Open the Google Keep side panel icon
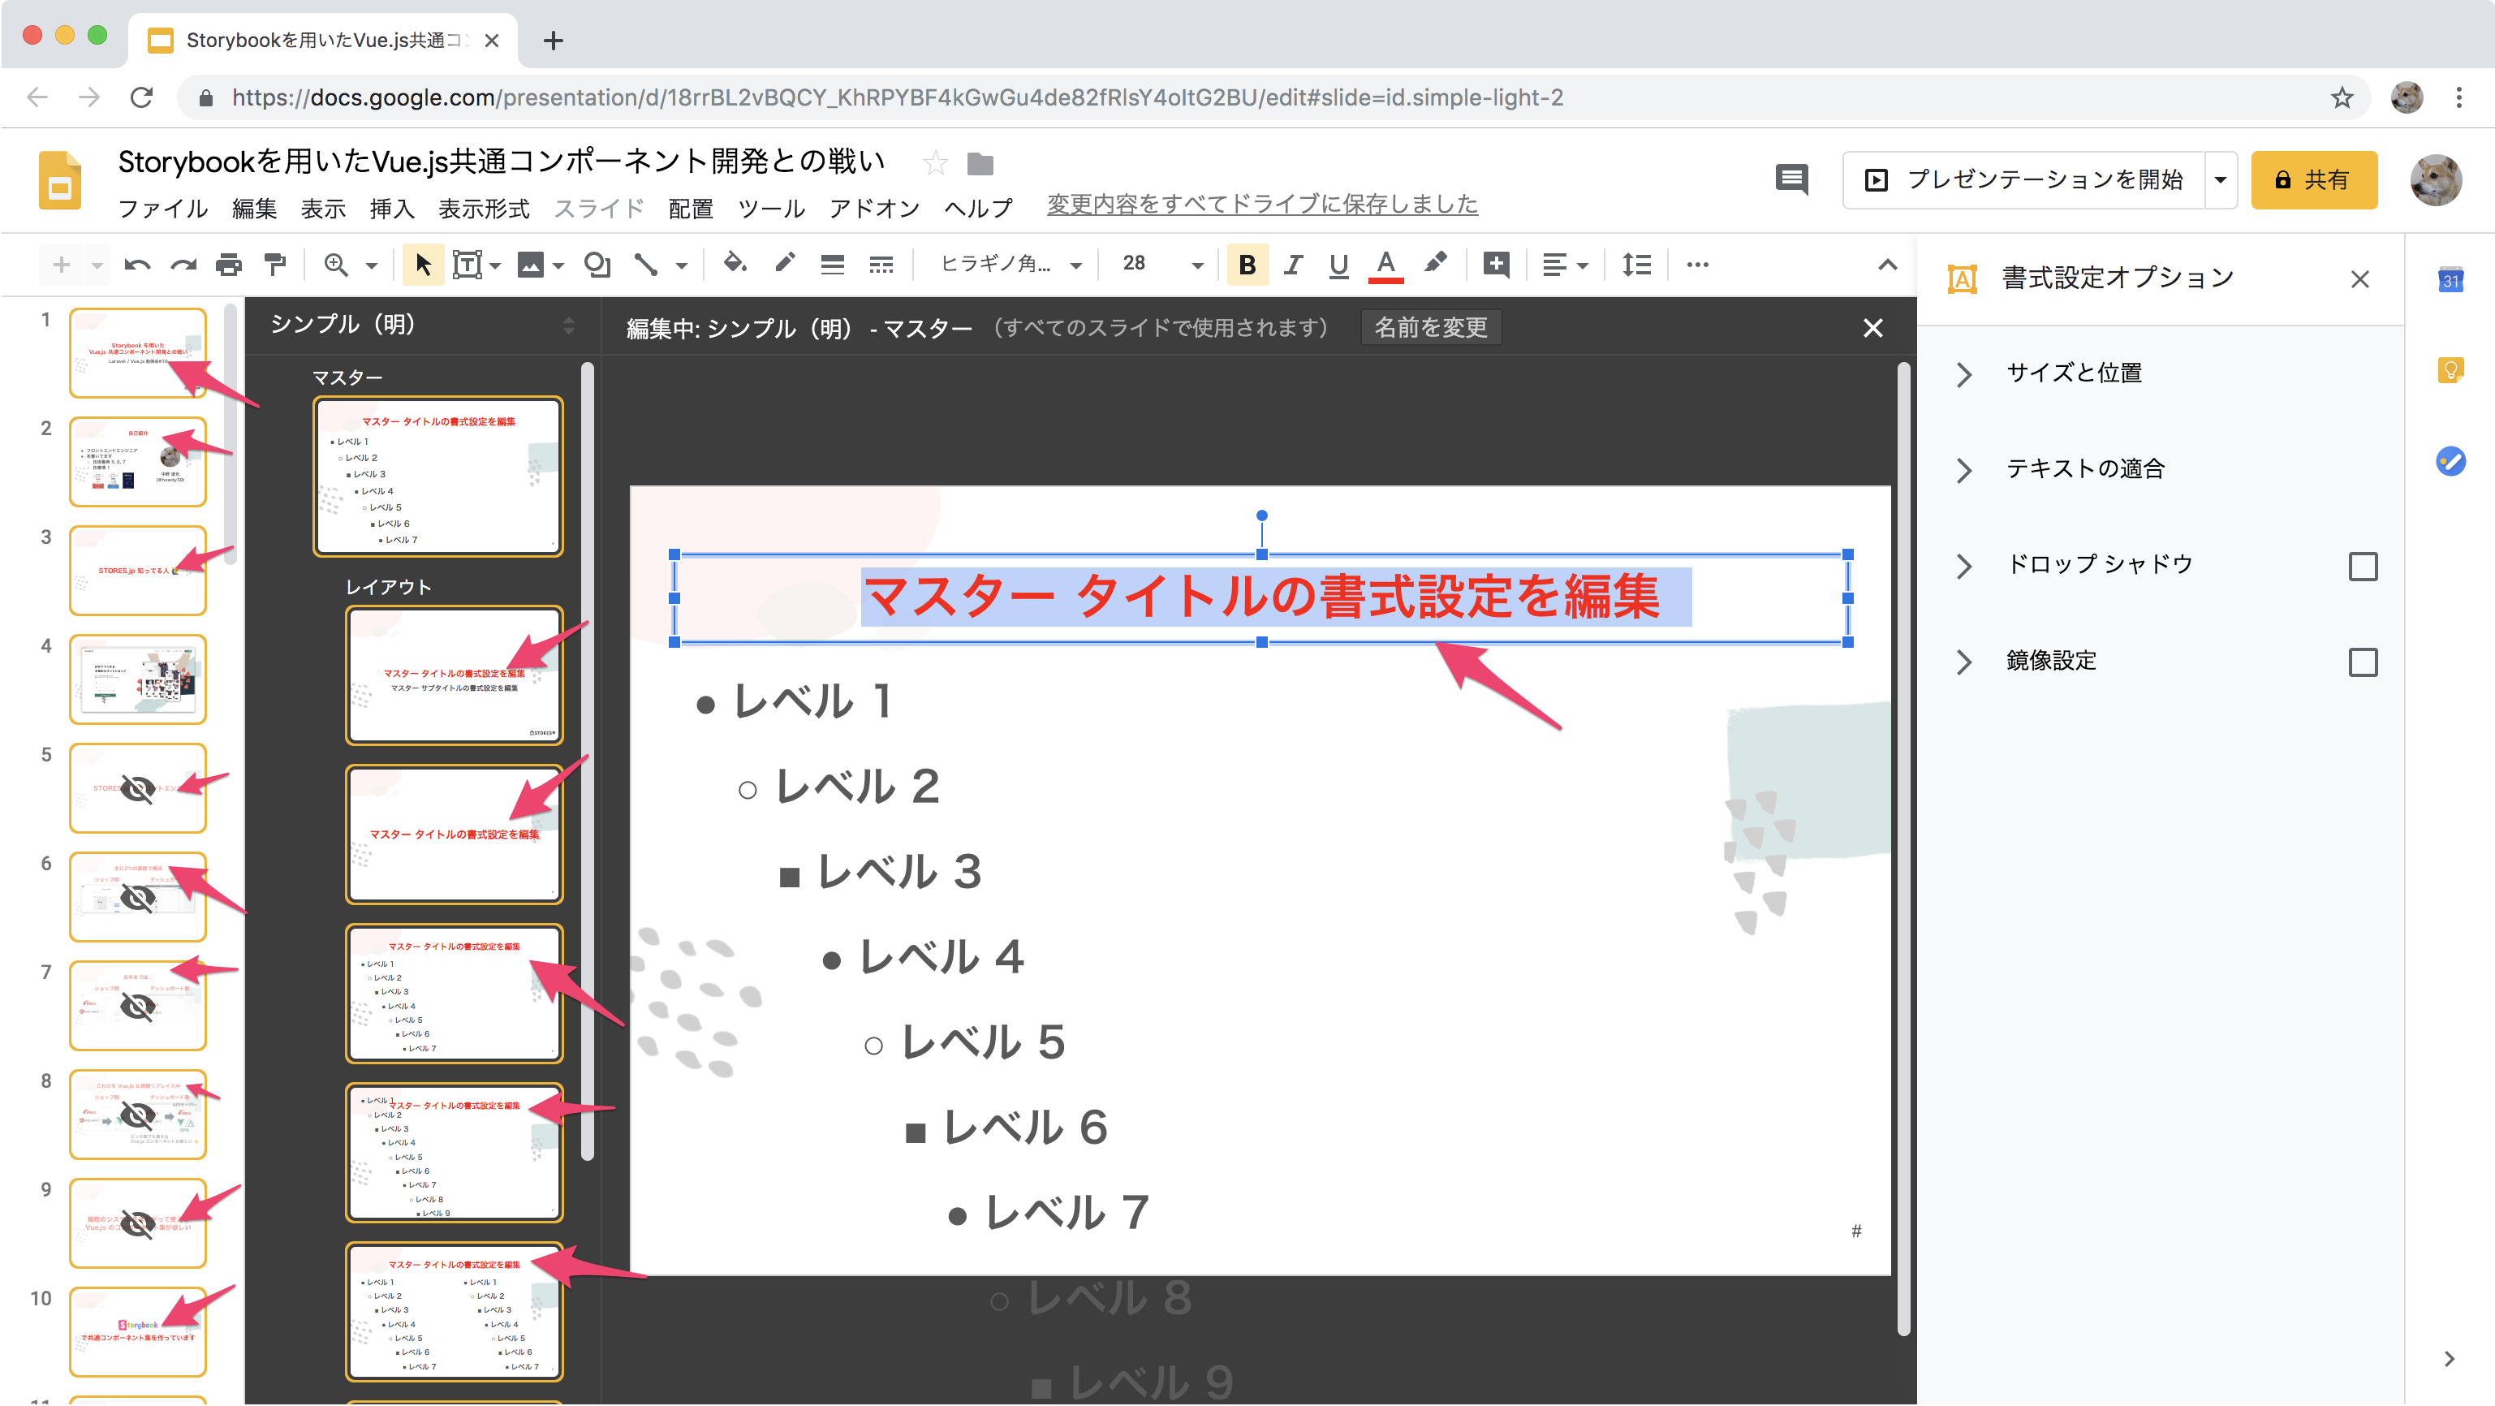2495x1406 pixels. point(2450,370)
